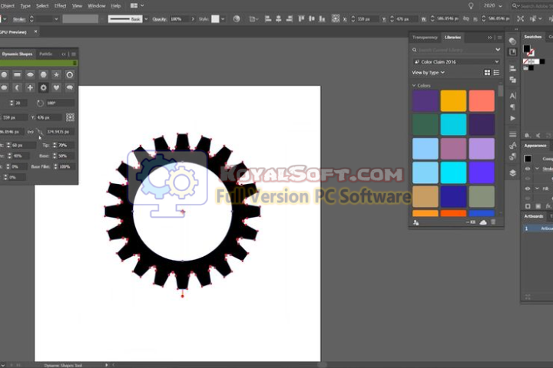
Task: Select the heart shape in Dynamic Shapes
Action: pyautogui.click(x=56, y=87)
